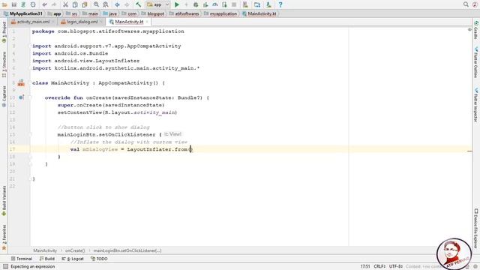Navigate Forward with the right arrow icon

[127, 4]
